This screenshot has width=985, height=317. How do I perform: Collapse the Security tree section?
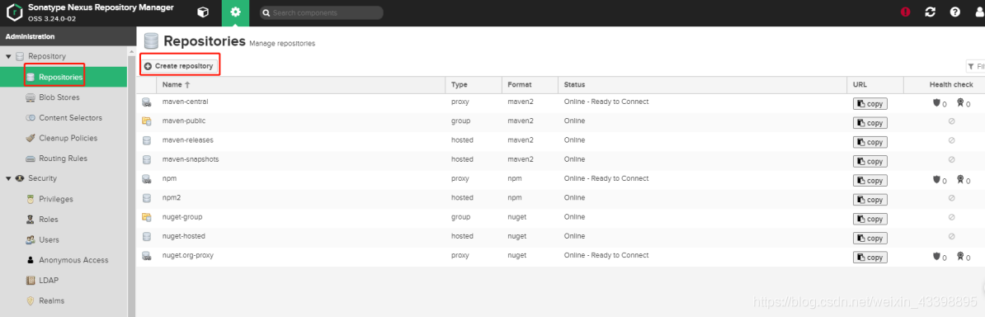[9, 178]
